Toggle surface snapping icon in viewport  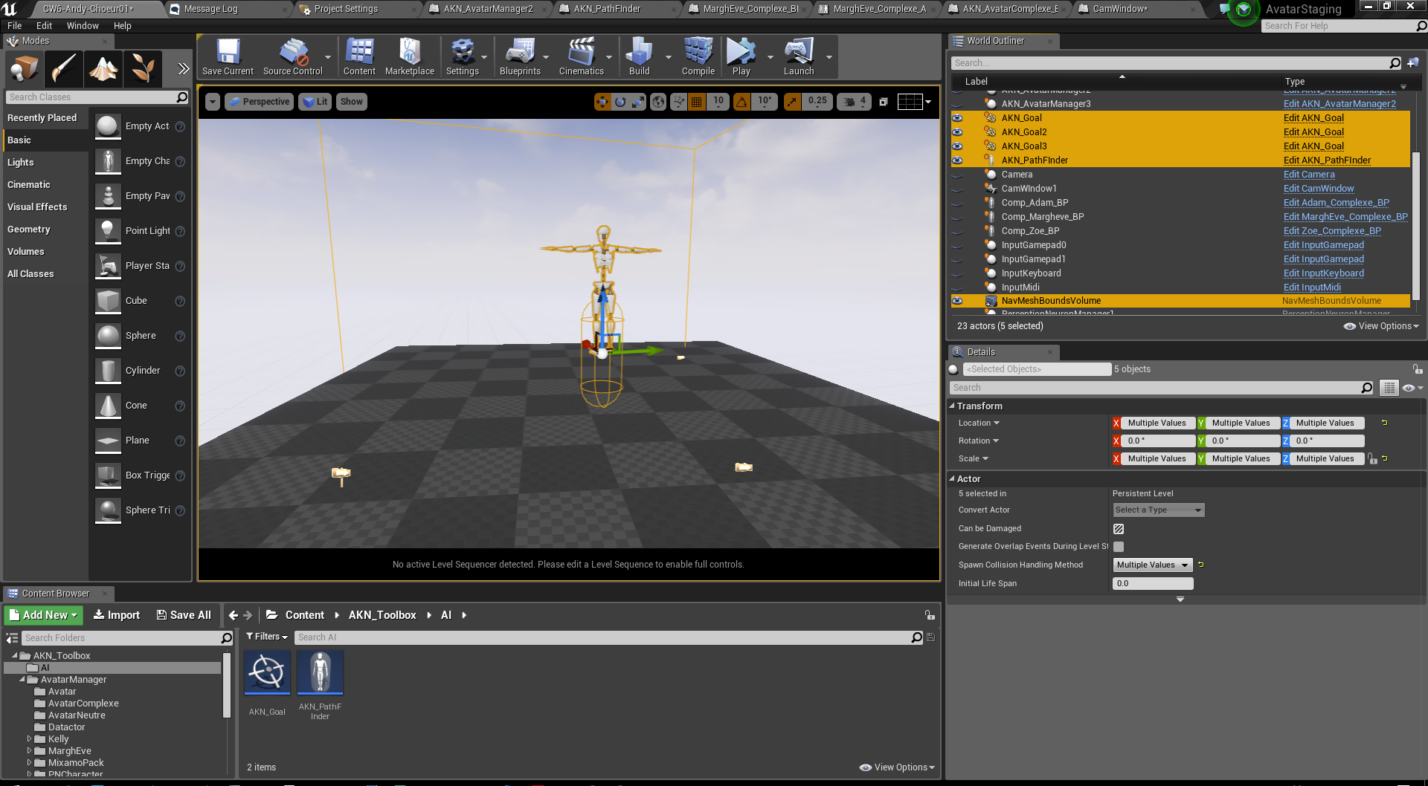tap(678, 102)
